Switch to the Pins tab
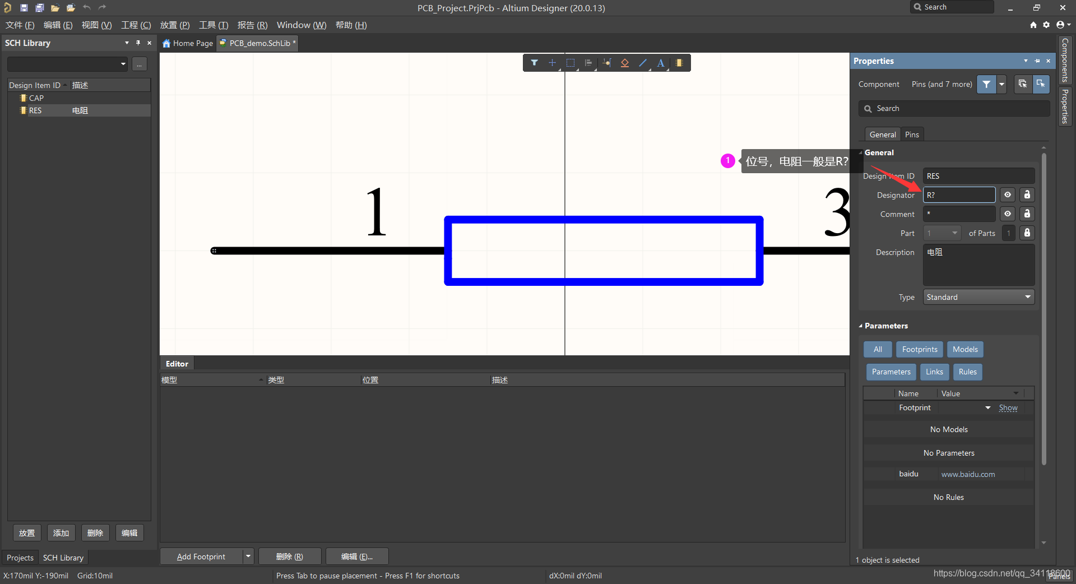The width and height of the screenshot is (1076, 584). coord(912,135)
